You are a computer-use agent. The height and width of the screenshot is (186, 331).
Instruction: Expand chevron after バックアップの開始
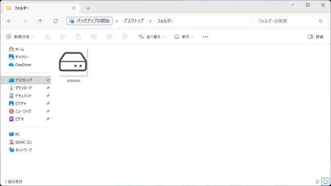pyautogui.click(x=117, y=21)
